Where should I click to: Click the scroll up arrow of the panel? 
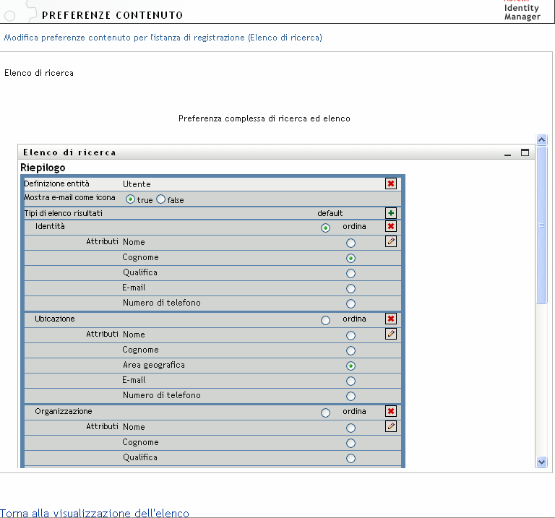[x=541, y=139]
